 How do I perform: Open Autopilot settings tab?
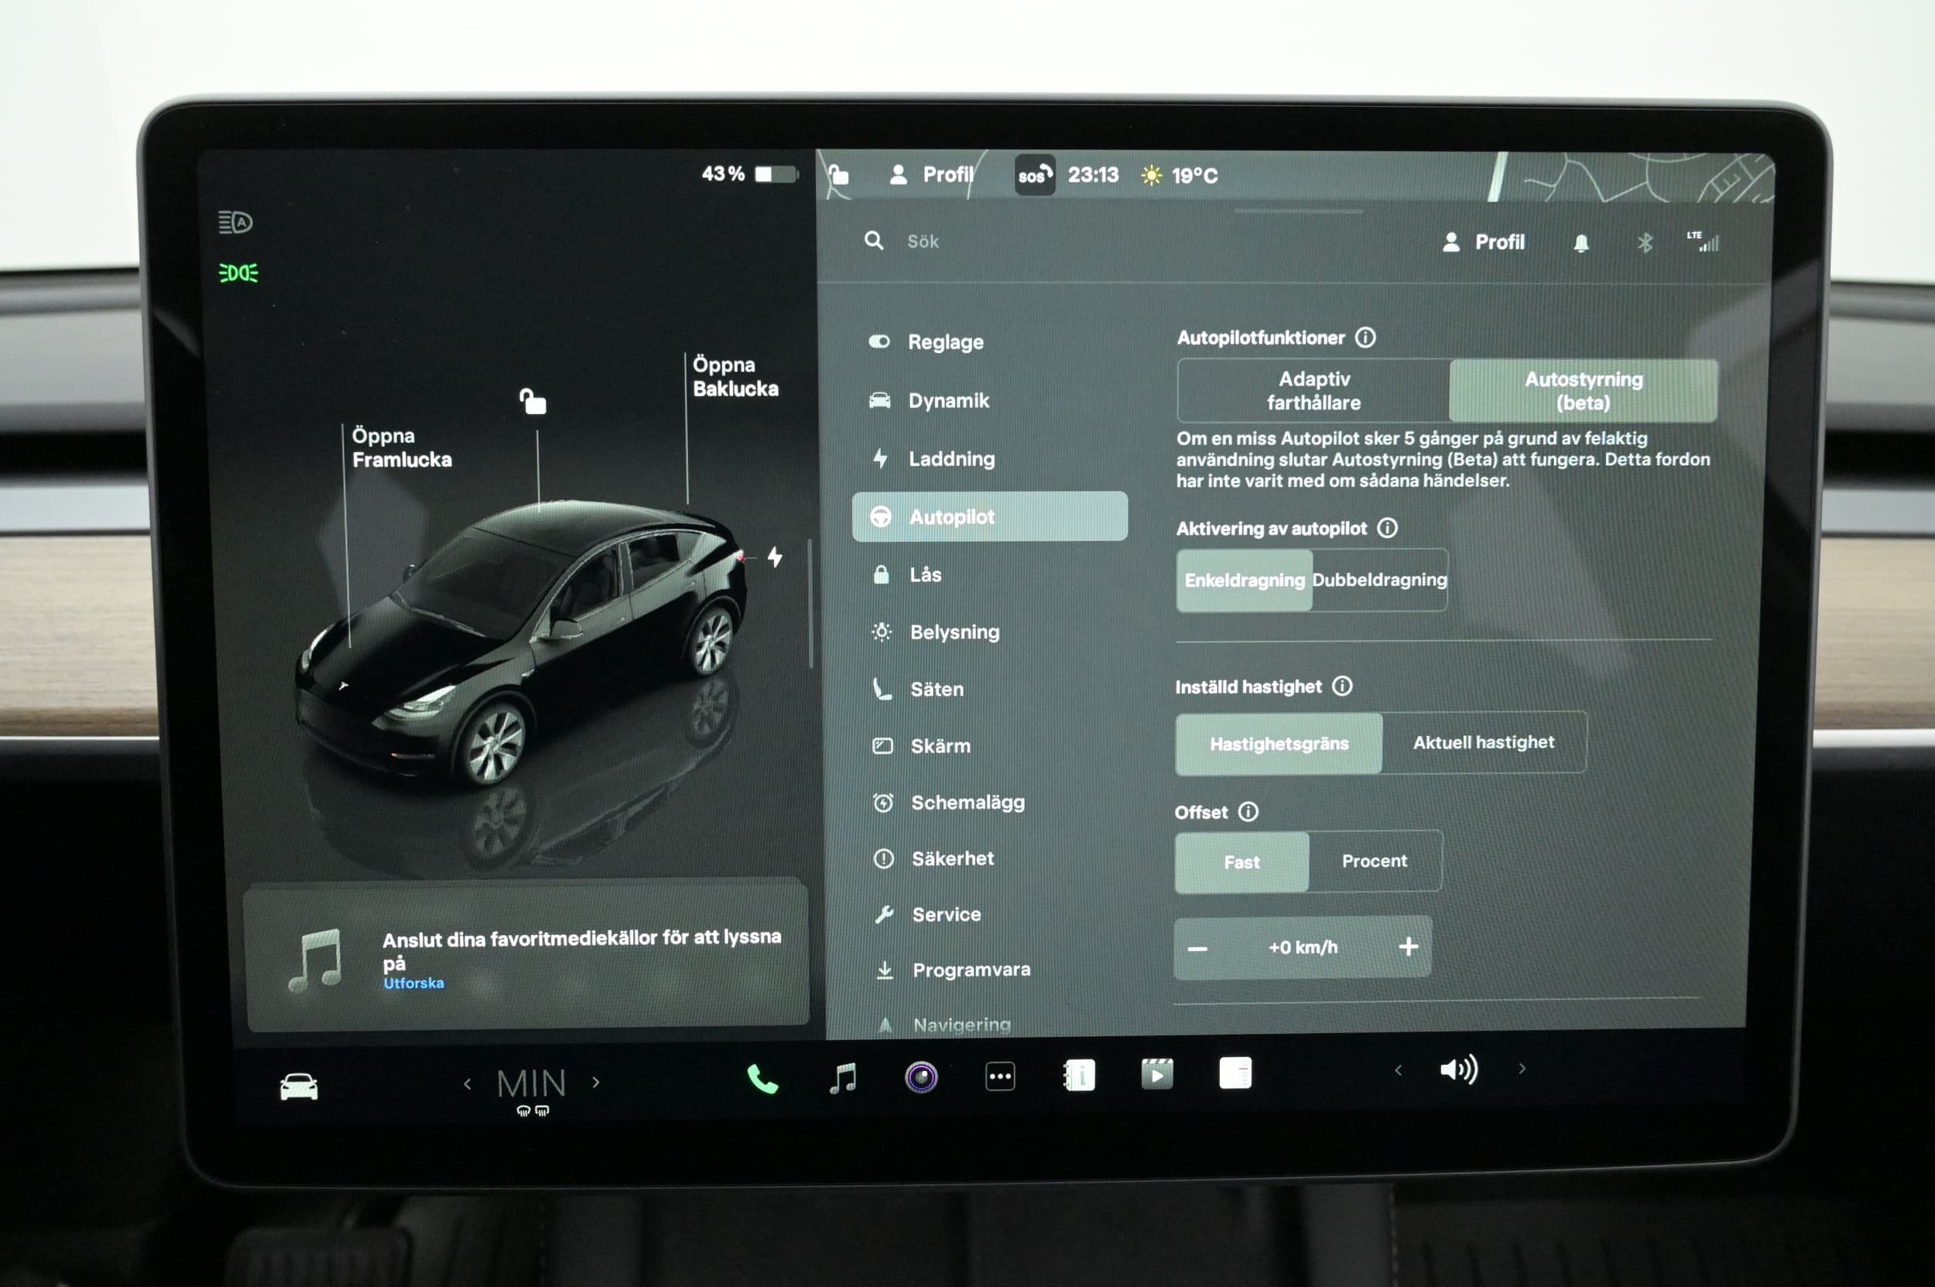point(989,516)
